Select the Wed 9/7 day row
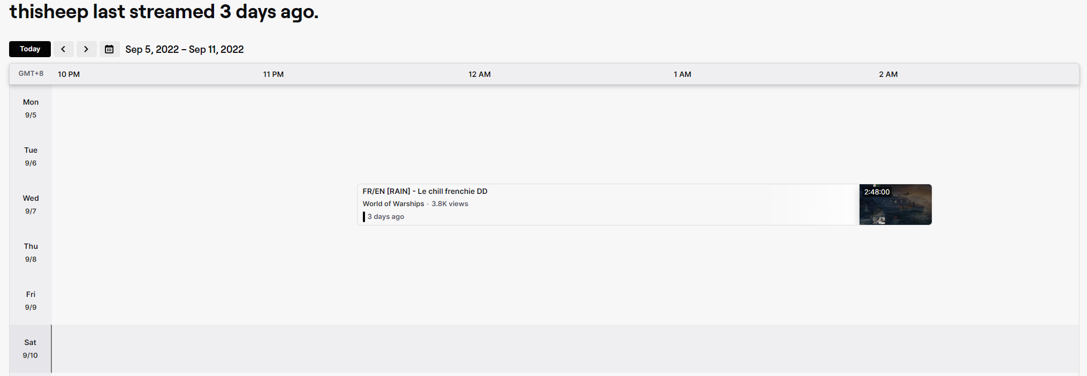1087x376 pixels. (x=31, y=204)
